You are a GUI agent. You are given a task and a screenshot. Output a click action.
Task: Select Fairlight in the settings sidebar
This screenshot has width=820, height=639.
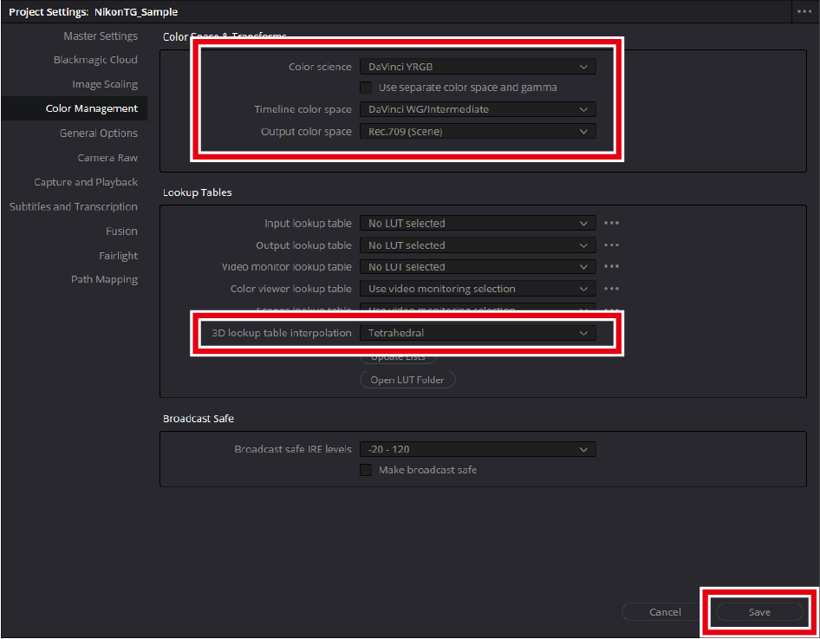tap(118, 256)
